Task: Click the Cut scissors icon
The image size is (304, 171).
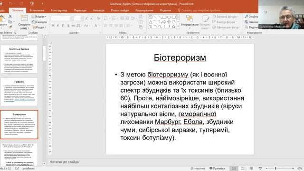Action: coord(10,17)
